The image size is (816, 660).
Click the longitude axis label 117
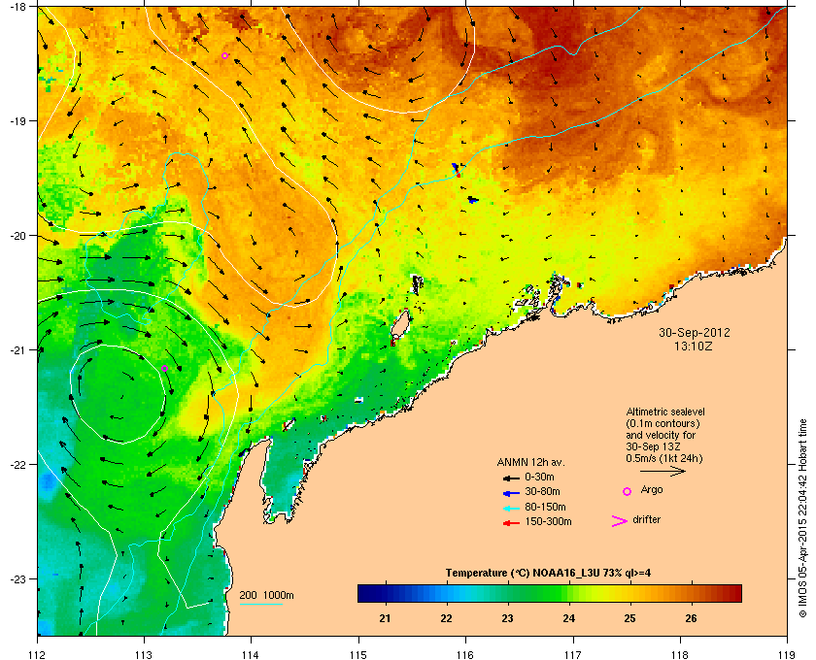tap(572, 655)
